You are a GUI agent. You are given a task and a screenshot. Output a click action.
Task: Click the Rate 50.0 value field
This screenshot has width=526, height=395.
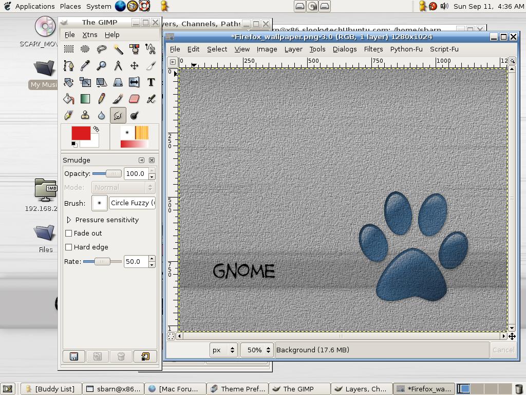point(136,262)
